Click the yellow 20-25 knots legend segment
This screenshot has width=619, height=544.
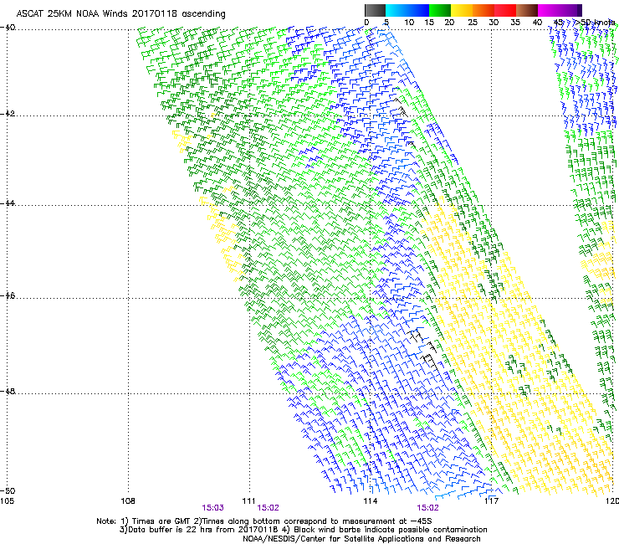(x=461, y=10)
